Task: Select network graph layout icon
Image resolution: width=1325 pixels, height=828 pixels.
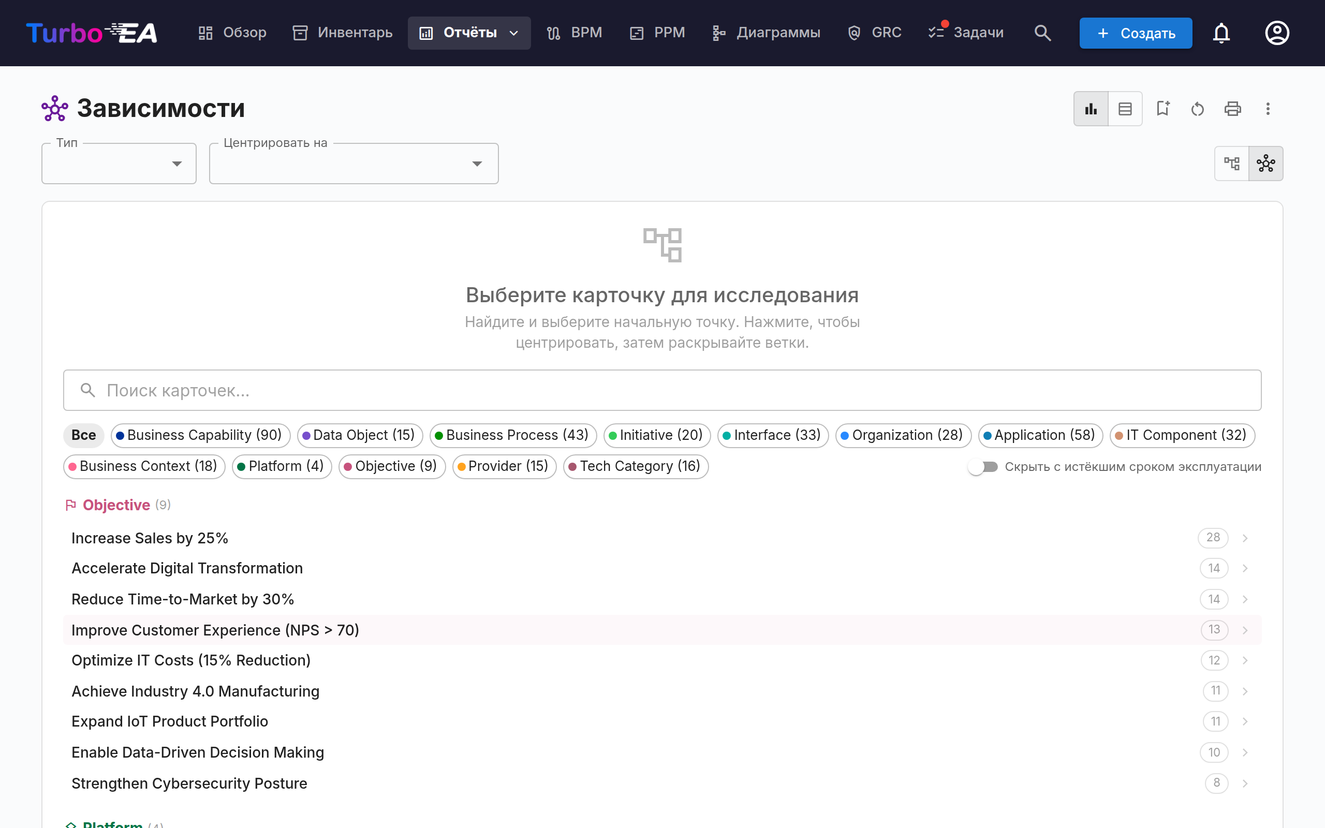Action: pos(1266,163)
